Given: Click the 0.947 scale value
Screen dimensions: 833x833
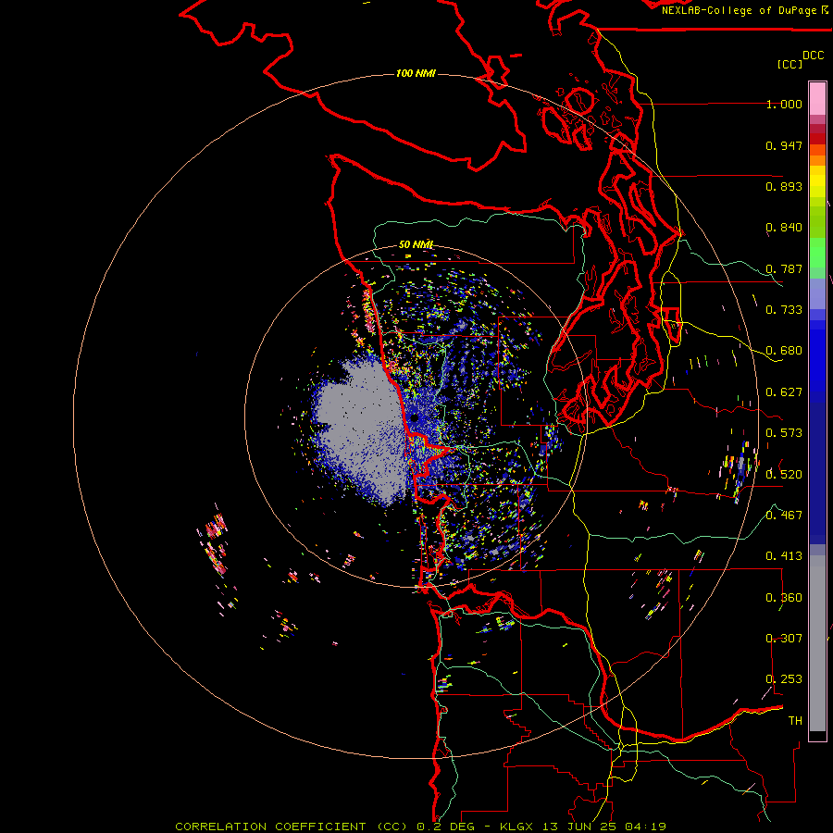Looking at the screenshot, I should pyautogui.click(x=784, y=145).
